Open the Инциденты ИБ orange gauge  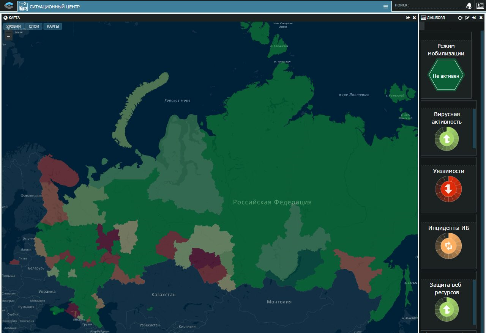pyautogui.click(x=448, y=246)
